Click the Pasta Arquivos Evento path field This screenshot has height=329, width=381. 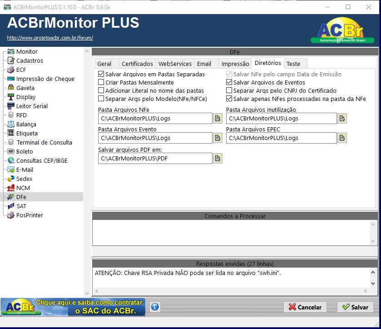click(155, 138)
